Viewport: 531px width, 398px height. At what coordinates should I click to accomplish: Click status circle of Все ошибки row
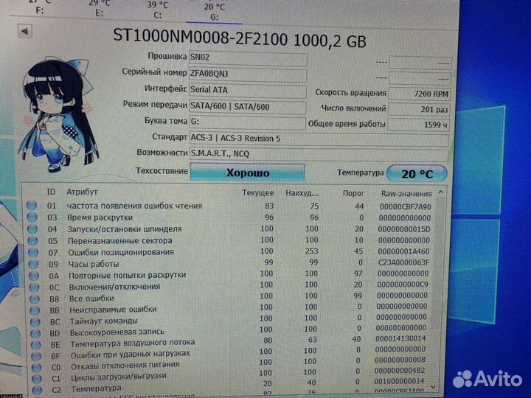[x=35, y=298]
